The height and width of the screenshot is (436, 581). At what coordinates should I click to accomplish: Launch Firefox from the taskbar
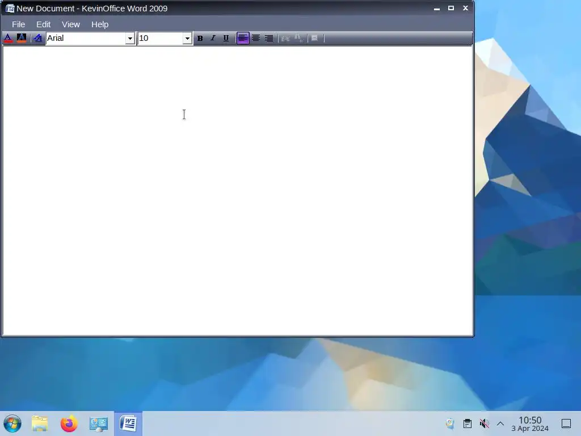(x=69, y=424)
